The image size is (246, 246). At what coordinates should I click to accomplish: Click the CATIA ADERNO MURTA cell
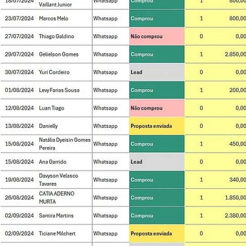click(65, 198)
